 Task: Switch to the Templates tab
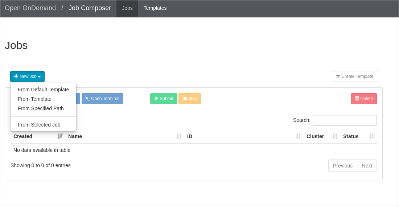[x=155, y=8]
